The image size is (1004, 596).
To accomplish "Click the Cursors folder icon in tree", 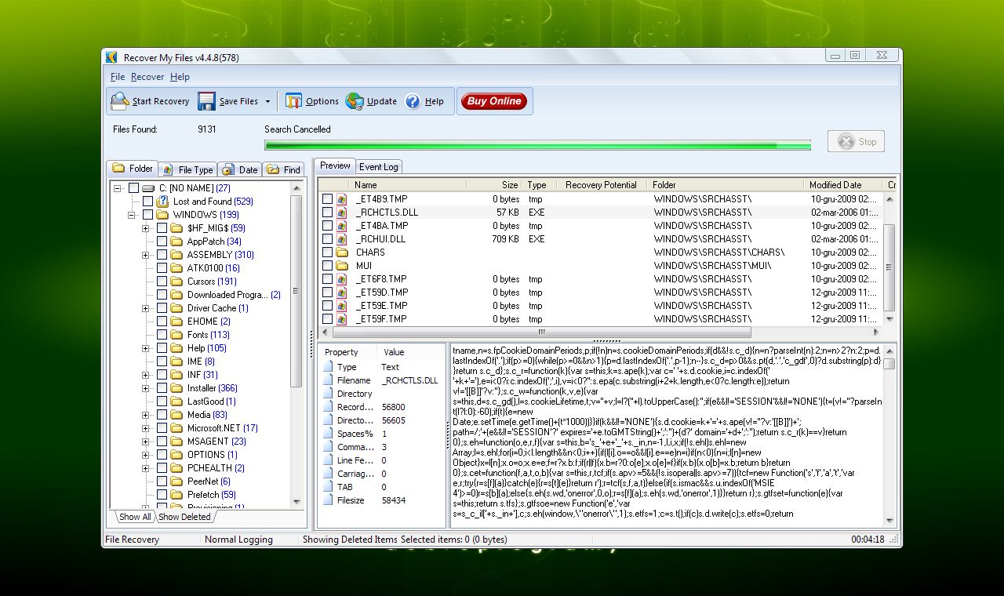I will click(x=176, y=282).
